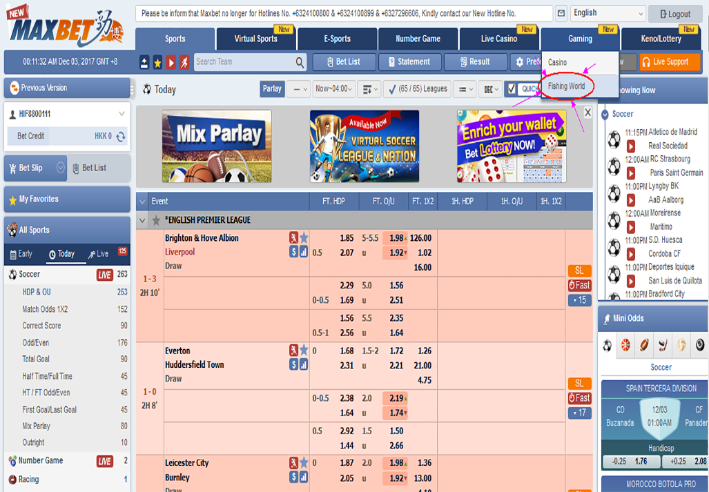Click the yellow star favorites toolbar icon
The height and width of the screenshot is (492, 709).
coord(157,62)
